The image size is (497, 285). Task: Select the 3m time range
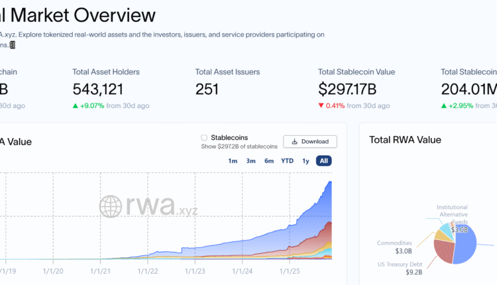(251, 161)
